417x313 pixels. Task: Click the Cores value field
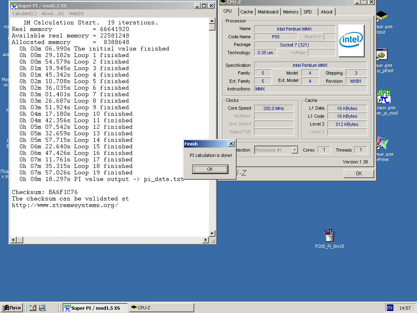pos(324,150)
